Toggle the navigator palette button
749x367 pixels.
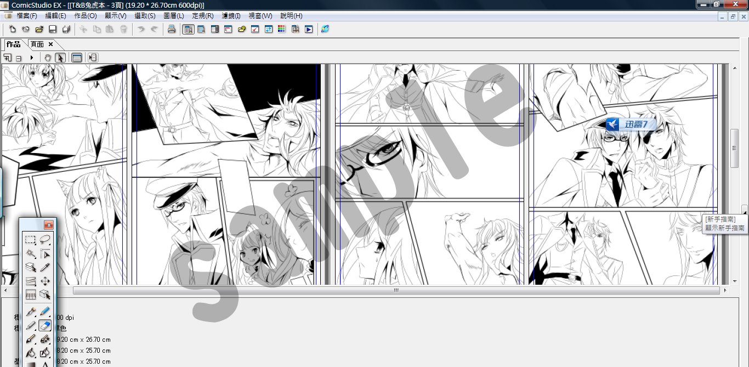tap(228, 29)
